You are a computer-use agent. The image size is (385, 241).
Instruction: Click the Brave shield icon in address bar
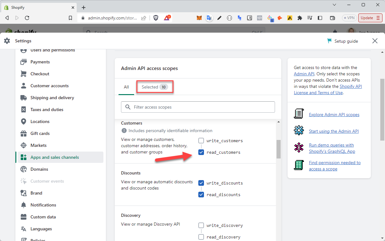click(x=156, y=18)
